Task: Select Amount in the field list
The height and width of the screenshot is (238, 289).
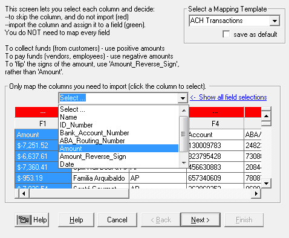Action: (119, 149)
